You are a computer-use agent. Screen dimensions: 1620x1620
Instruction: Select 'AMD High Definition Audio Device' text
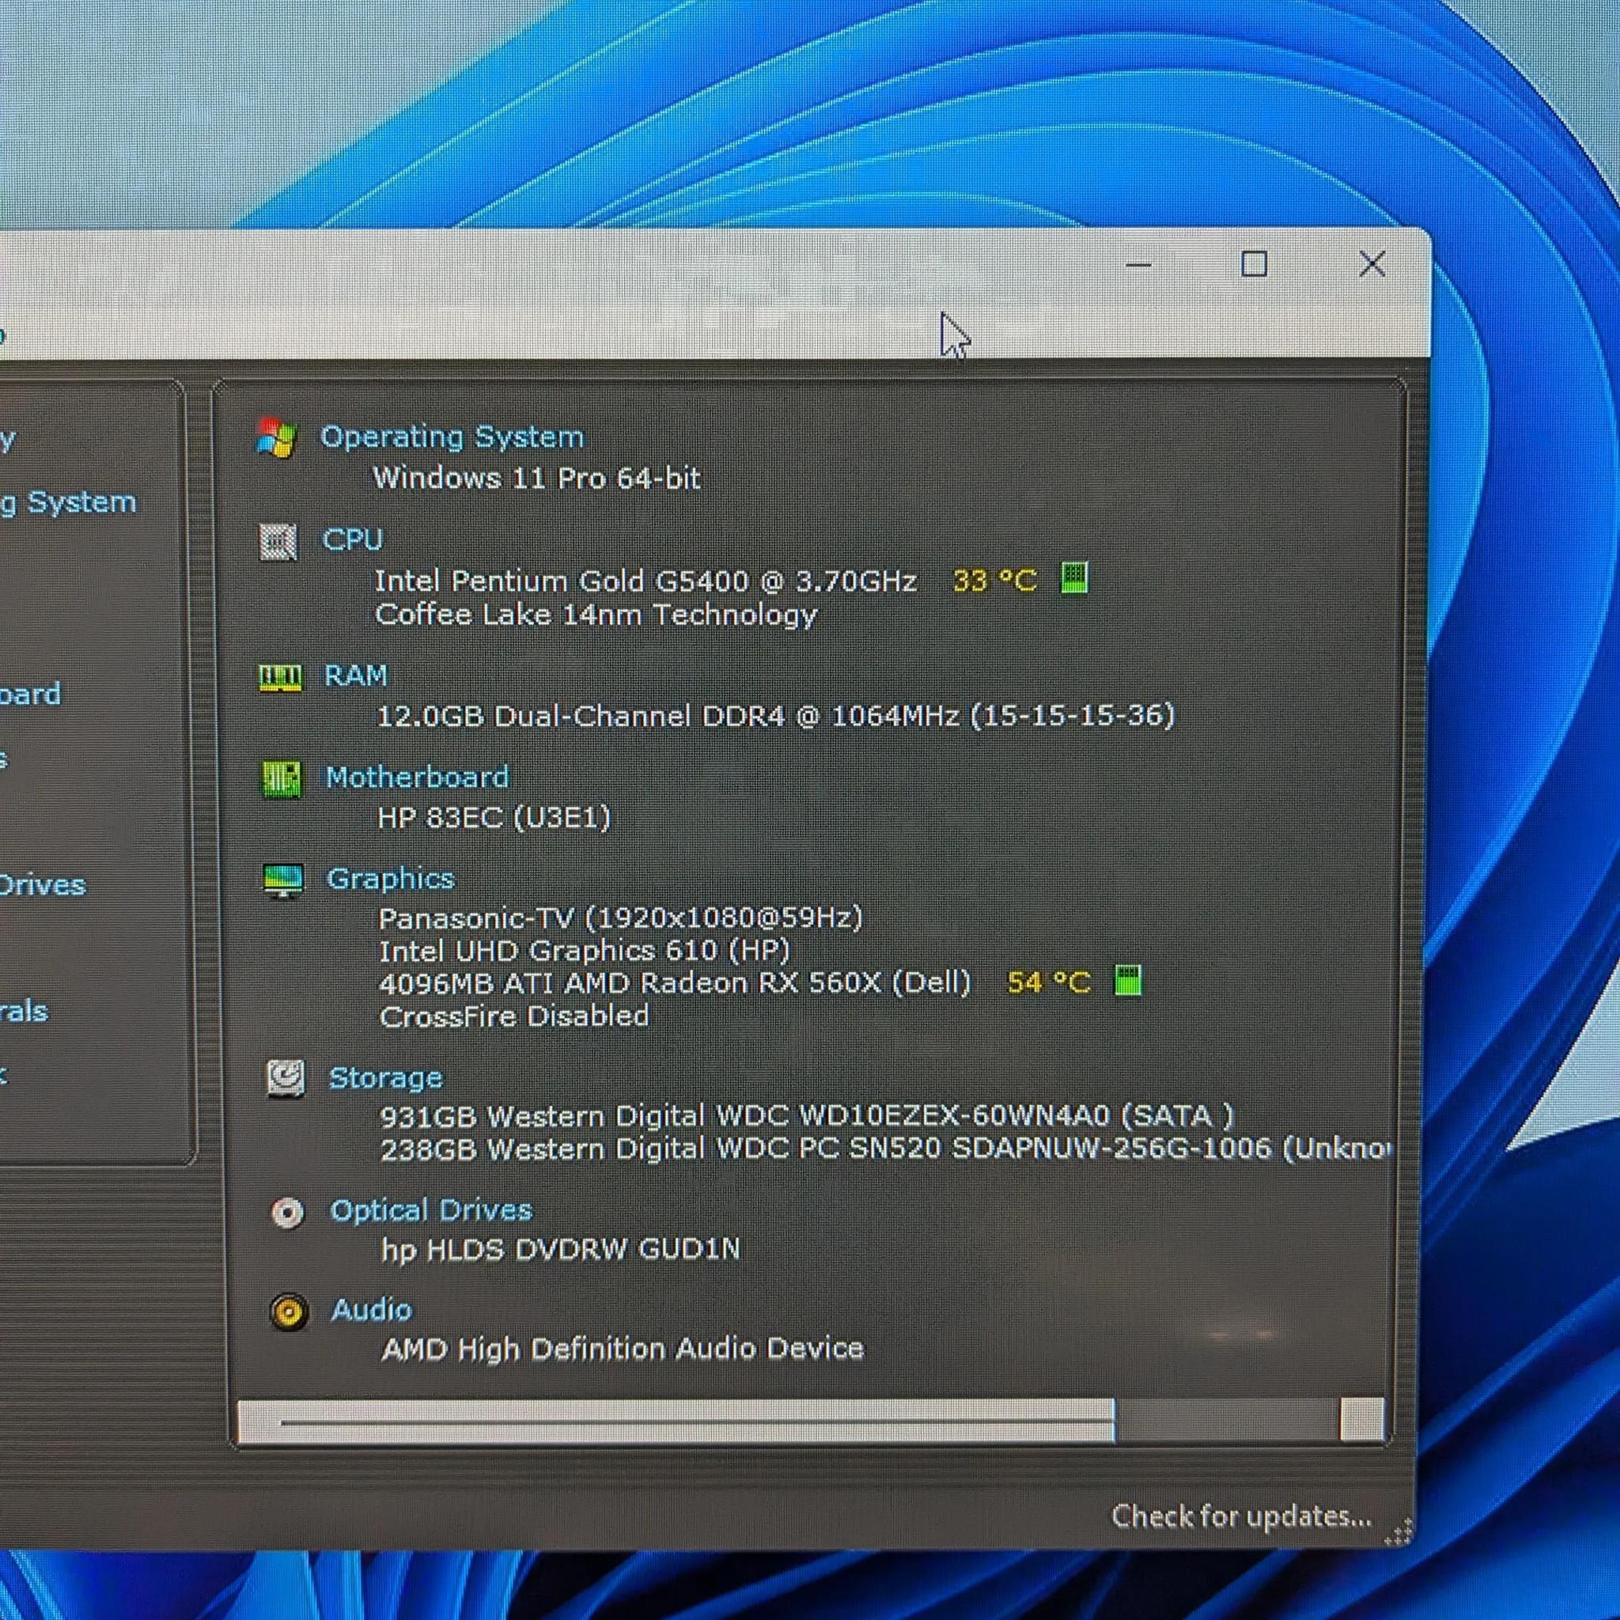coord(623,1349)
